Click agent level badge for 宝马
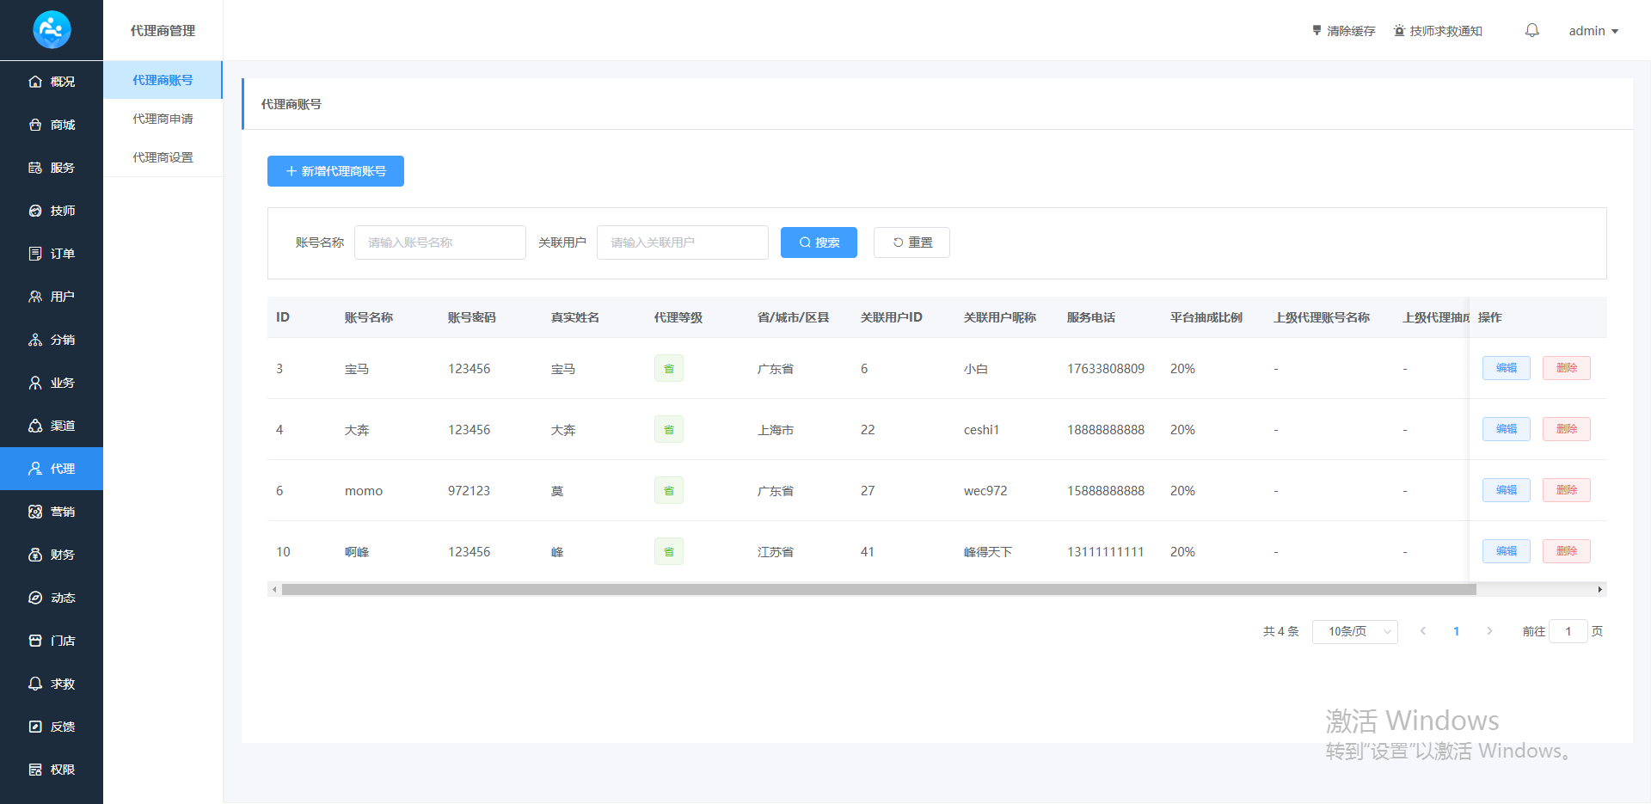The height and width of the screenshot is (804, 1651). pos(668,368)
